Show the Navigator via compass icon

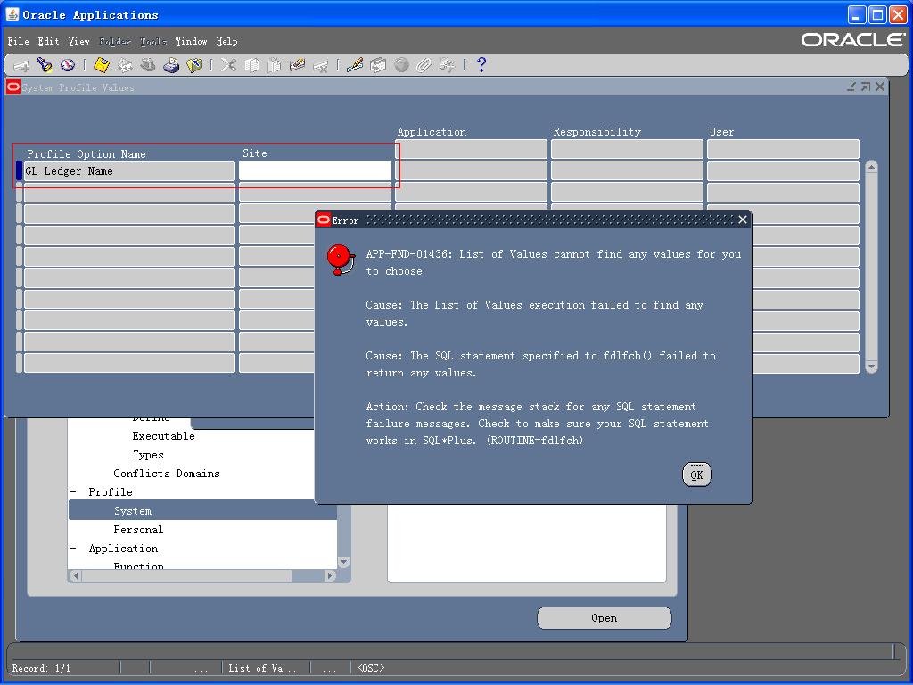68,65
